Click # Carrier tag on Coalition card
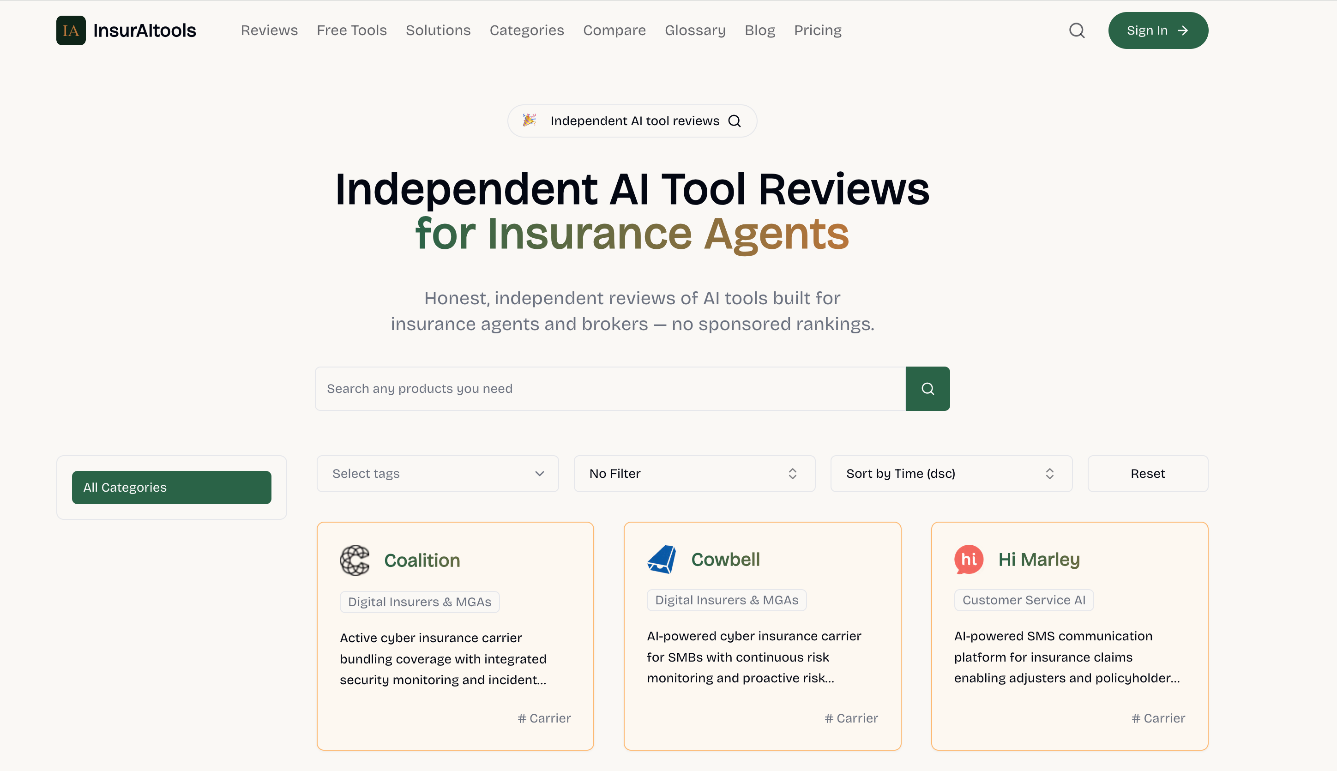 point(544,718)
